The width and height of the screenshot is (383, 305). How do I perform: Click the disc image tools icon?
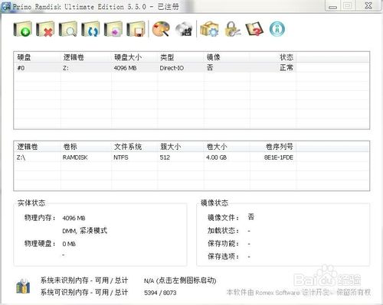[184, 29]
